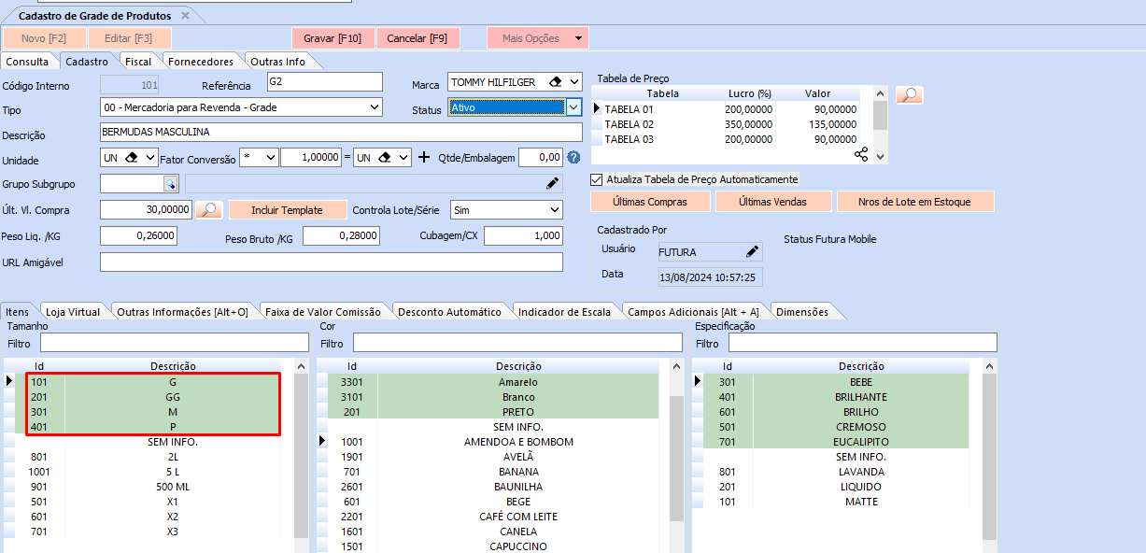Toggle Atualiza Tabela de Preço Automaticamente checkbox
Image resolution: width=1146 pixels, height=553 pixels.
[x=598, y=179]
